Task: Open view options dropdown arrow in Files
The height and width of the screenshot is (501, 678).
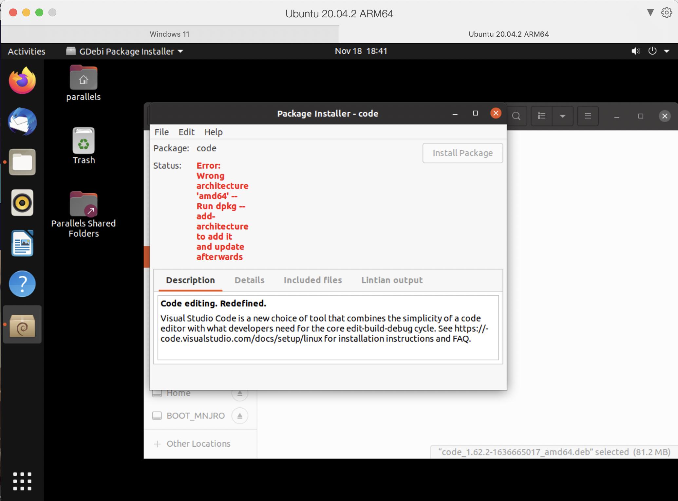Action: click(x=562, y=116)
